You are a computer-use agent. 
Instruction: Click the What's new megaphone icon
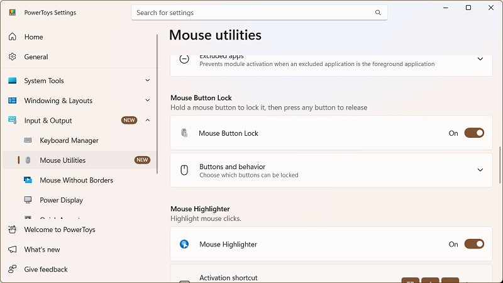[12, 249]
